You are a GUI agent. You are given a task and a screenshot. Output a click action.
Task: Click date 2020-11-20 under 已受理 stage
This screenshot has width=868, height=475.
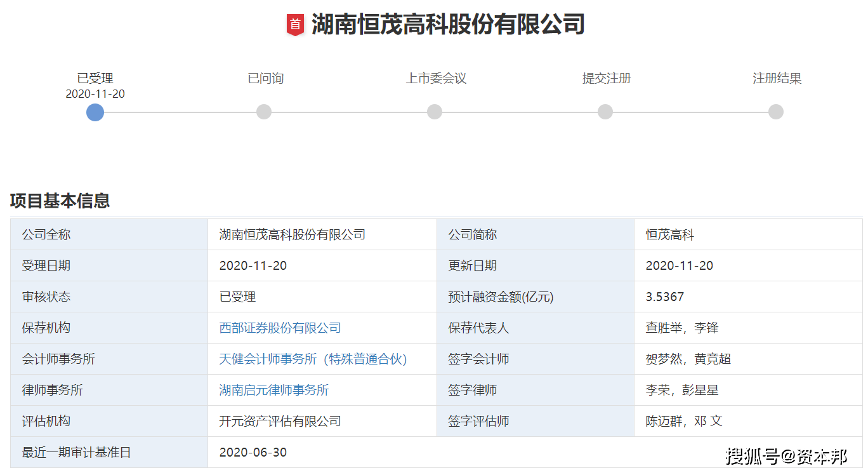[x=95, y=93]
